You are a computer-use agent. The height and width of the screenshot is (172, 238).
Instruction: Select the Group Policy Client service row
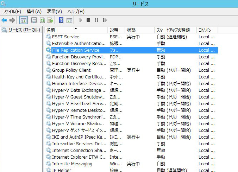71,70
